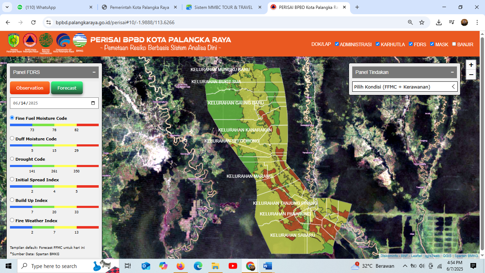Collapse the Panel FDRS section
This screenshot has height=273, width=485.
(94, 72)
